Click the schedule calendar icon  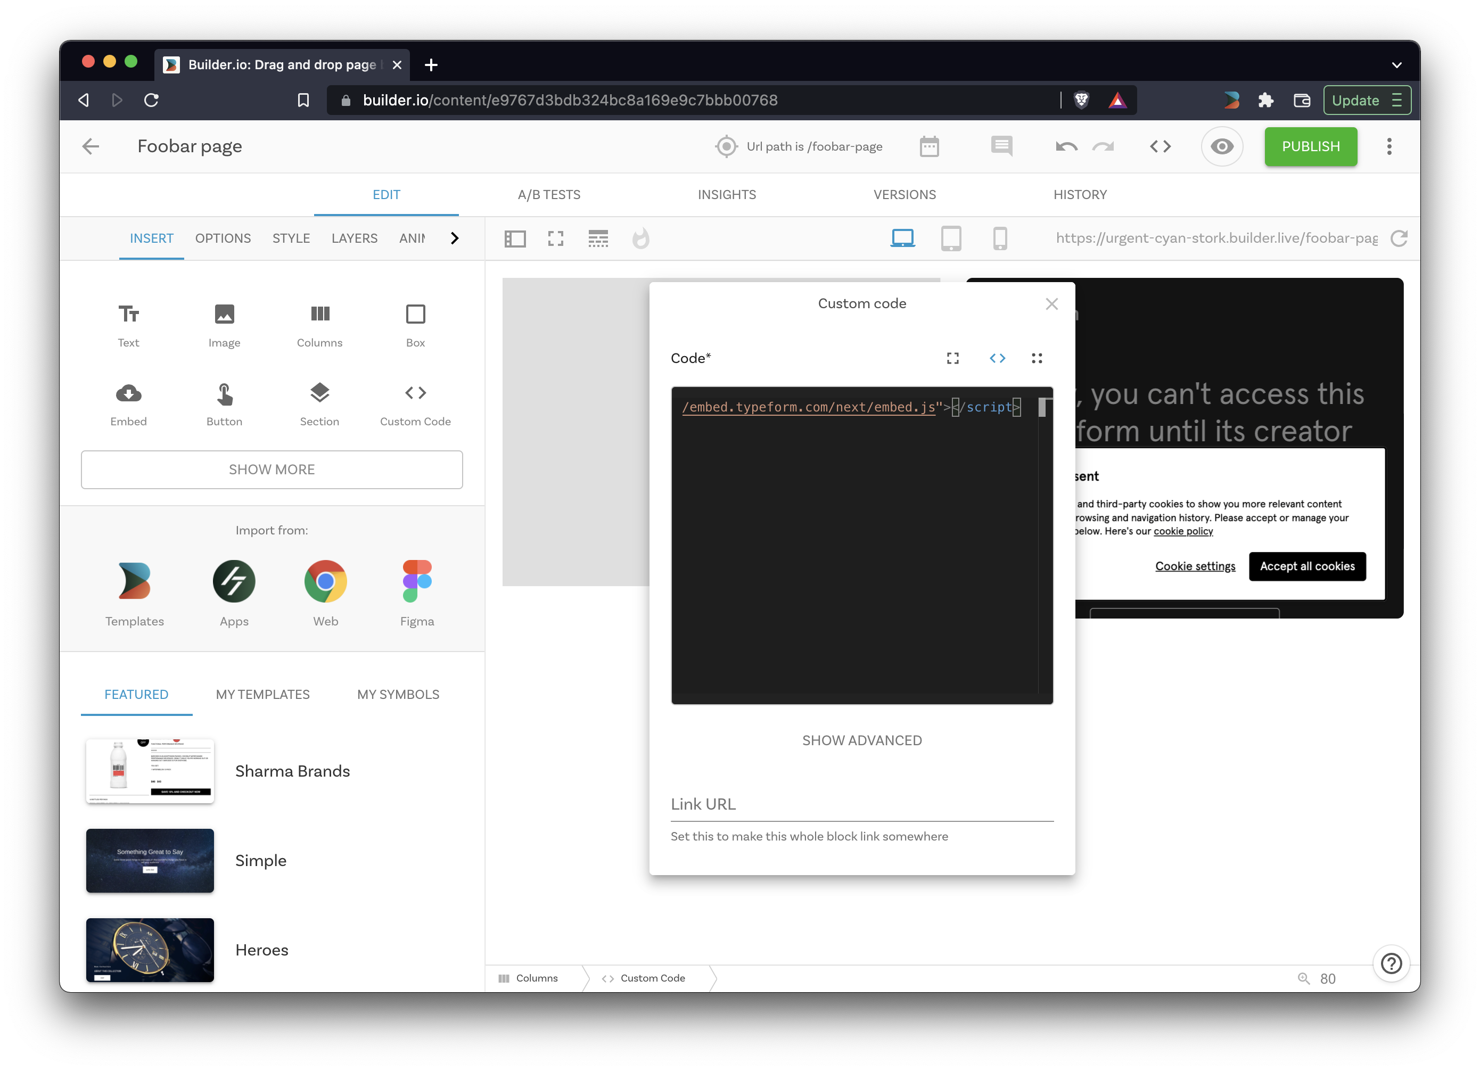tap(928, 146)
